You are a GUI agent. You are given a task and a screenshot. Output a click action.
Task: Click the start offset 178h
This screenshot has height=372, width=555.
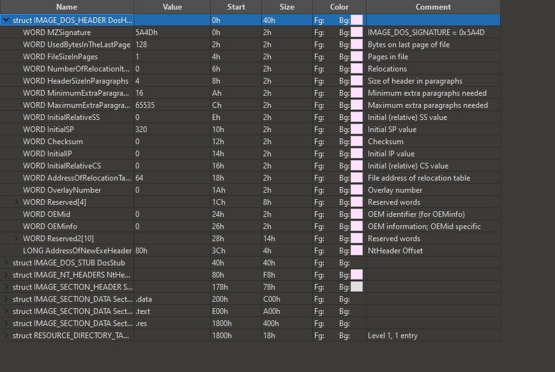tap(220, 286)
